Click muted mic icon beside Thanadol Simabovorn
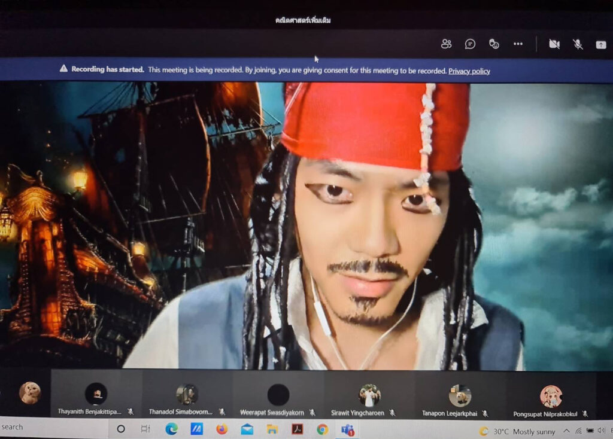This screenshot has width=613, height=439. (x=222, y=411)
